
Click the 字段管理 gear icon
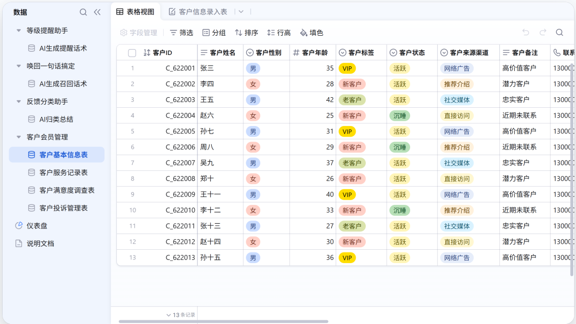[x=124, y=33]
